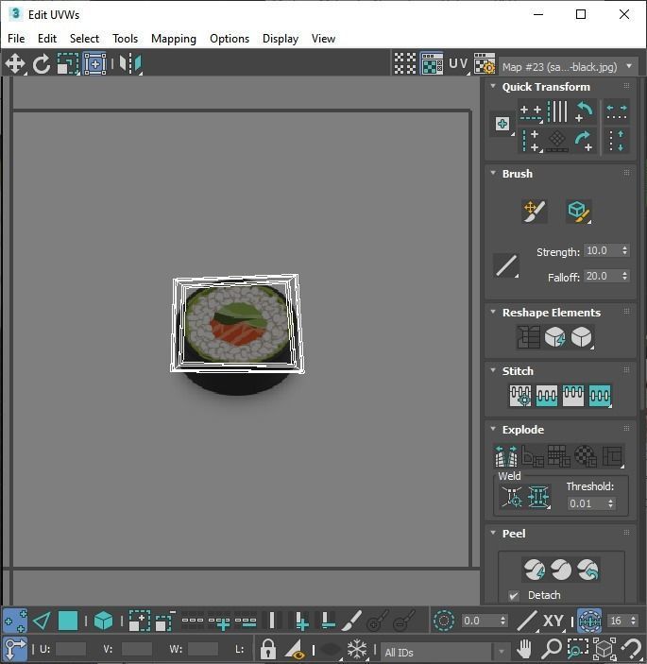Viewport: 647px width, 664px height.
Task: Collapse the Explode rollout
Action: pos(493,429)
